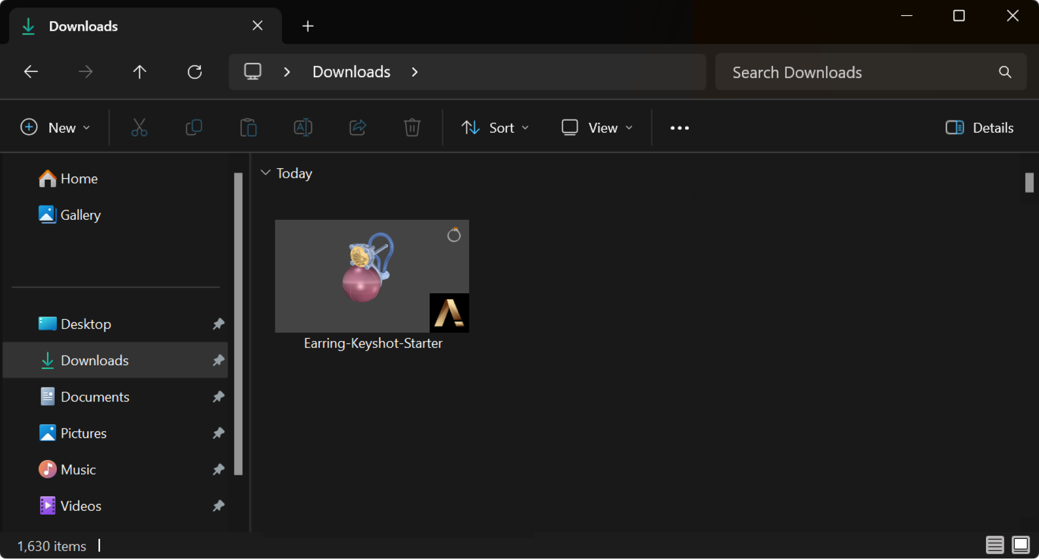Image resolution: width=1039 pixels, height=559 pixels.
Task: Close the Downloads tab
Action: click(258, 25)
